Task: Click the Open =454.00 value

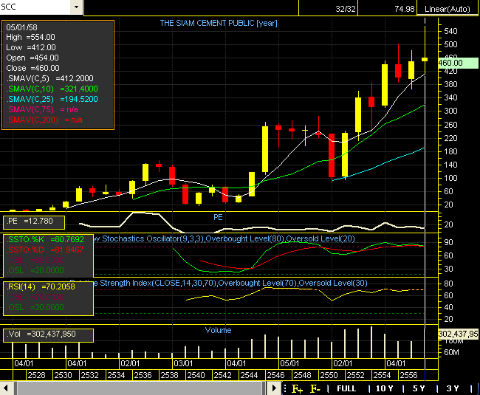Action: (32, 58)
